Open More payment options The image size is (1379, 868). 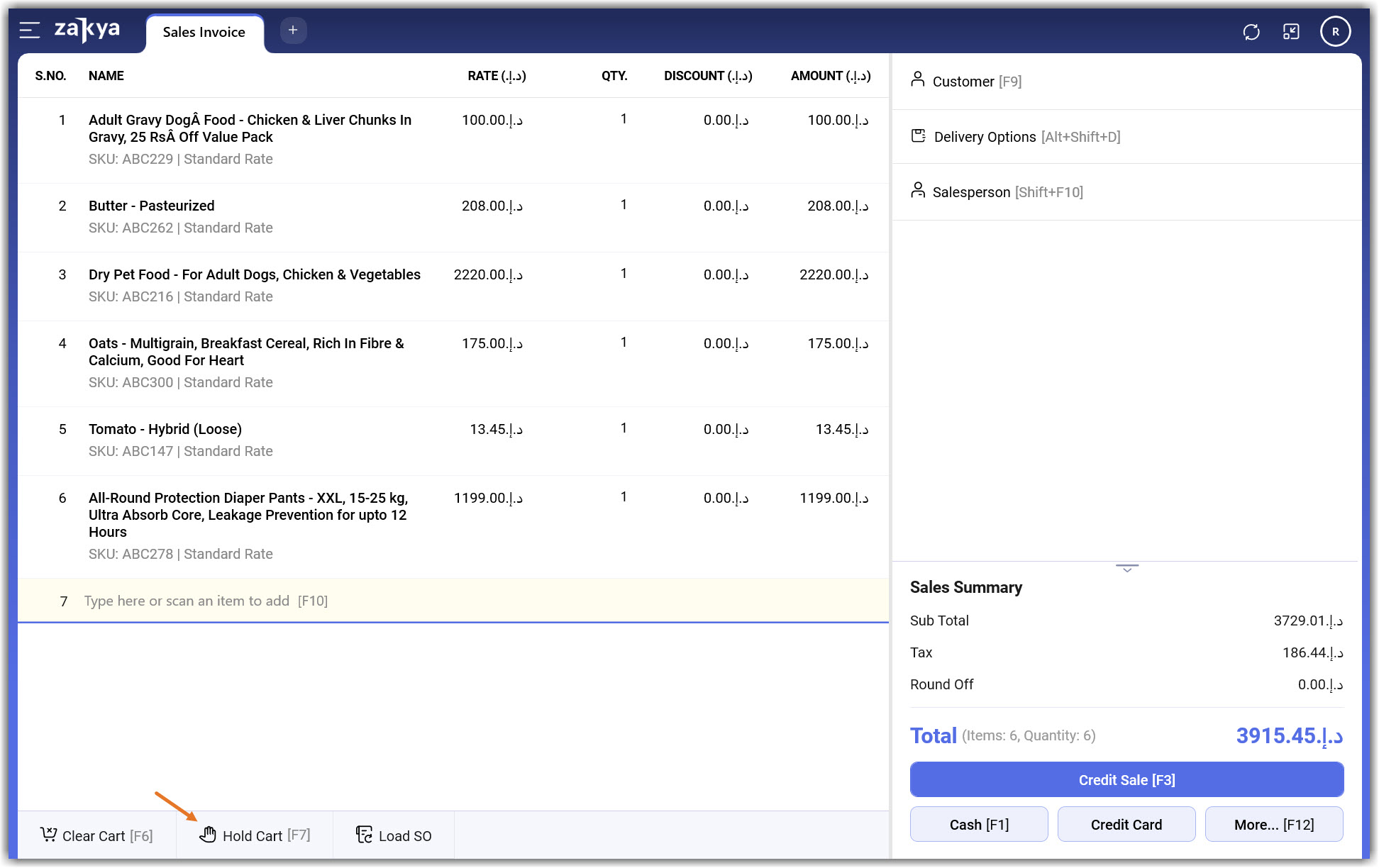1273,825
